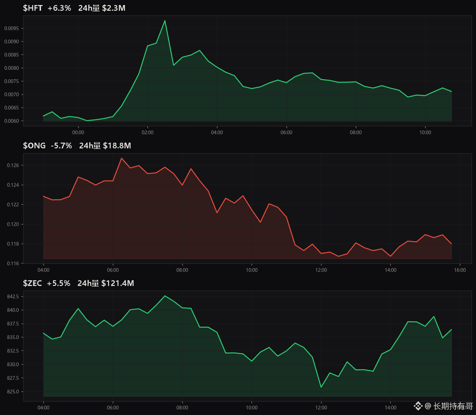The width and height of the screenshot is (476, 415).
Task: Pick the 0.120 price label on ONG axis
Action: 13,224
